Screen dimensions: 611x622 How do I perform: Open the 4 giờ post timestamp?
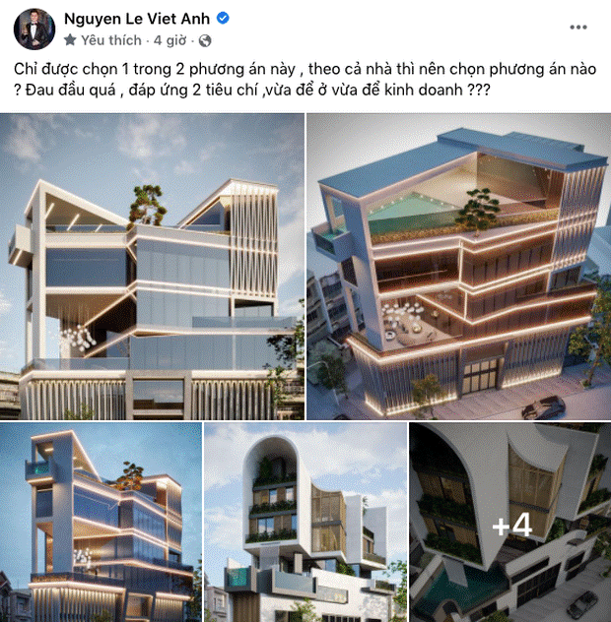tap(170, 40)
